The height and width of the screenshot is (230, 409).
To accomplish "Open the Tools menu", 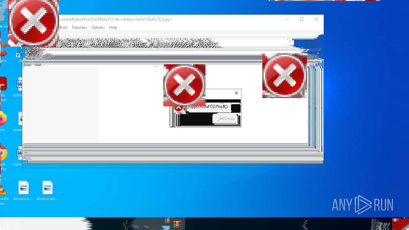I will pos(63,27).
